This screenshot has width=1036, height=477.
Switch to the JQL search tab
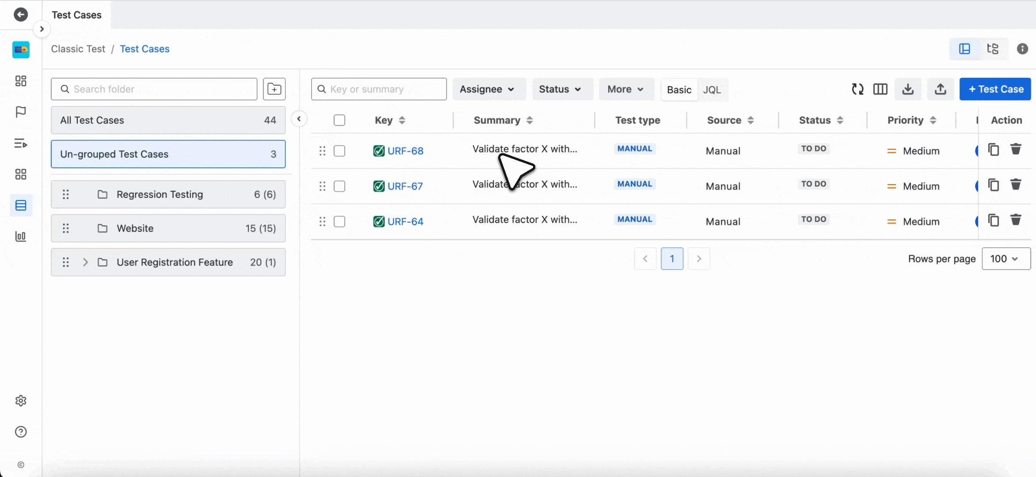pos(712,90)
